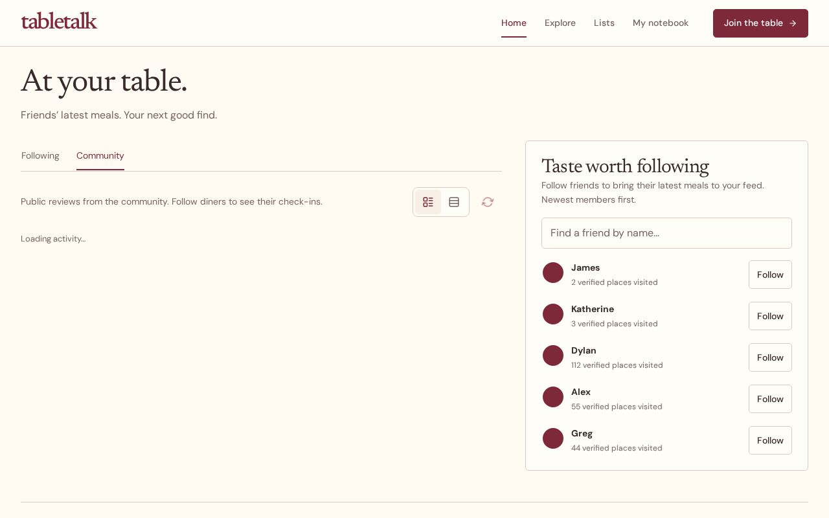Follow James
Image resolution: width=829 pixels, height=518 pixels.
(x=770, y=275)
